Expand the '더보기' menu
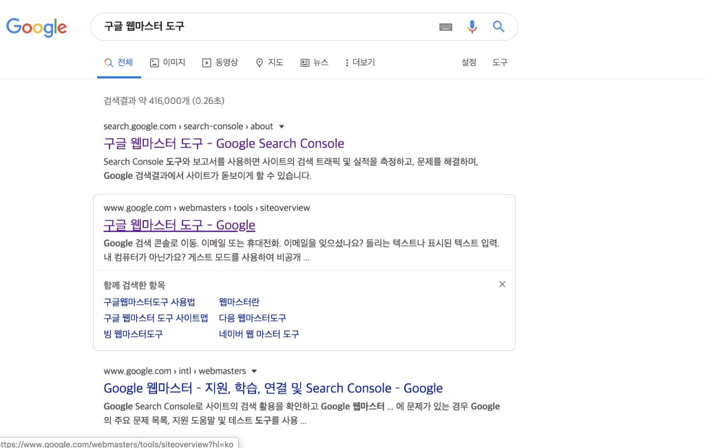 tap(359, 63)
